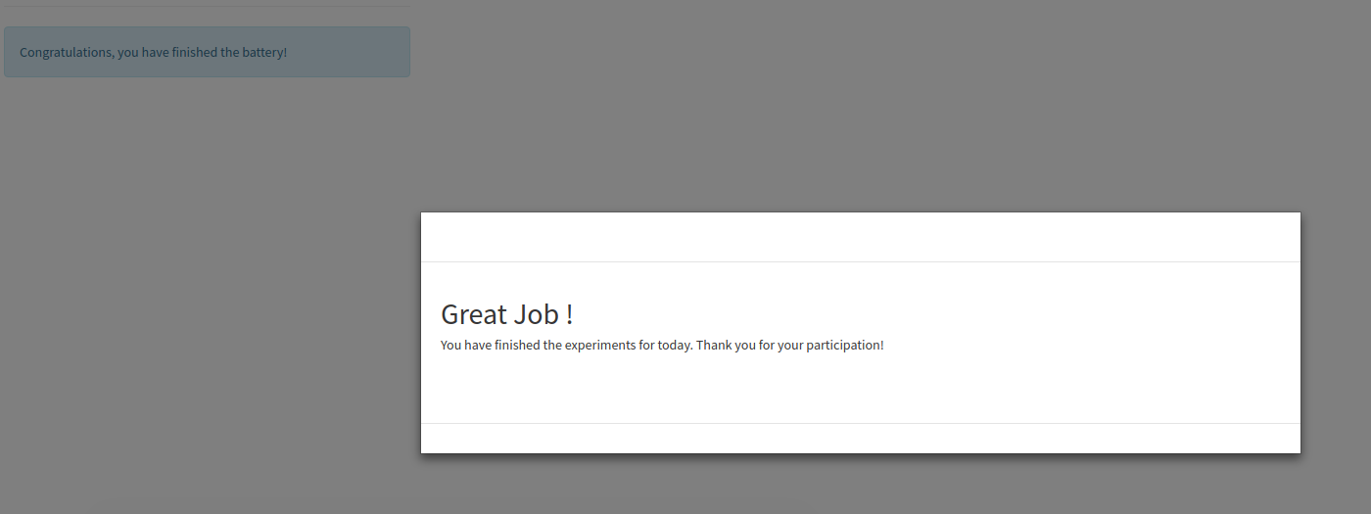This screenshot has height=514, width=1371.
Task: Click the word "battery!" in the alert
Action: (264, 52)
